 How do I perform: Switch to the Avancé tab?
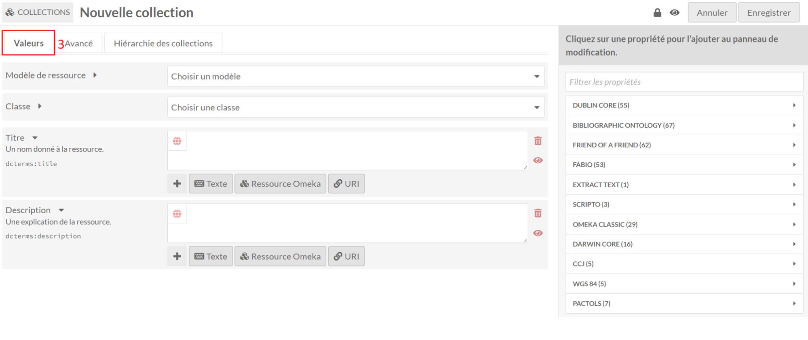point(79,43)
